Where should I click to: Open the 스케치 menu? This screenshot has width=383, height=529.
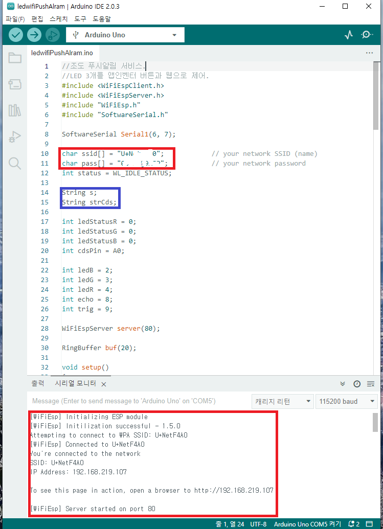tap(59, 19)
